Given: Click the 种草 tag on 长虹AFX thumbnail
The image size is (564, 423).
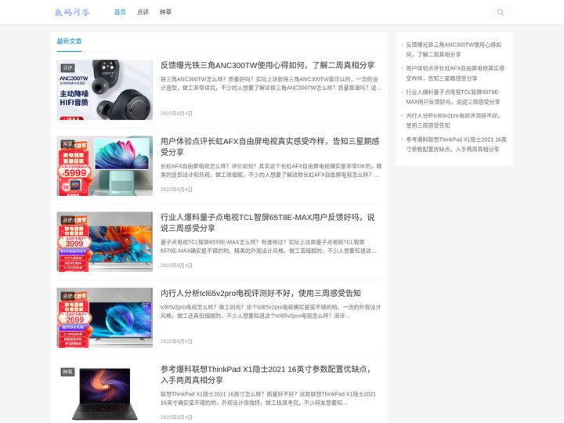Looking at the screenshot, I should tap(67, 144).
